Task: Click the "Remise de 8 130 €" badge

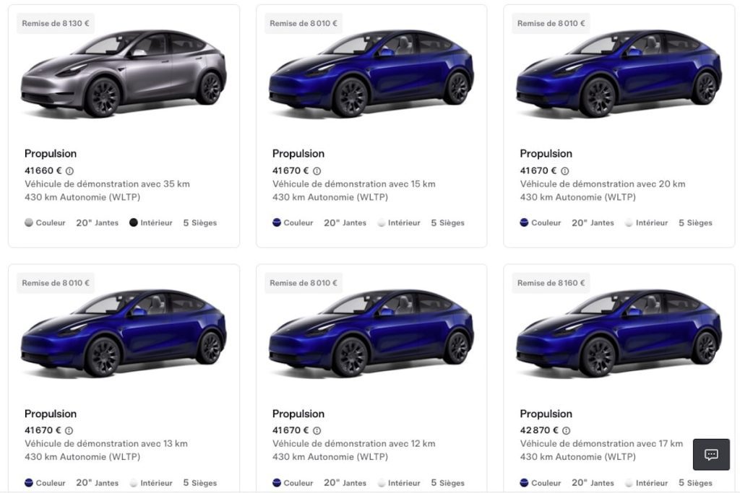Action: point(56,23)
